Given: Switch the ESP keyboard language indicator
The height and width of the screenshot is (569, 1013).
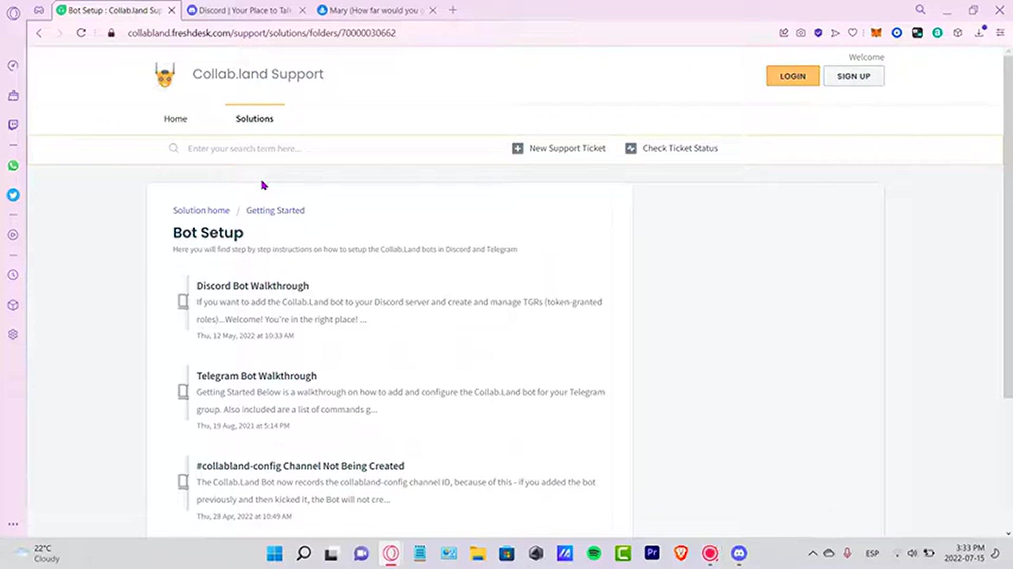Looking at the screenshot, I should pos(872,553).
